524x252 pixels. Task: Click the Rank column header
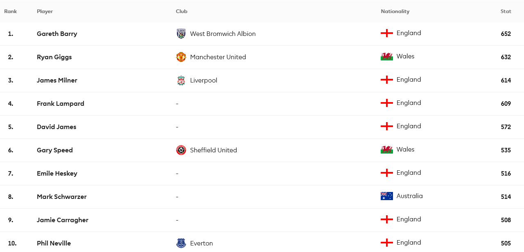click(11, 11)
